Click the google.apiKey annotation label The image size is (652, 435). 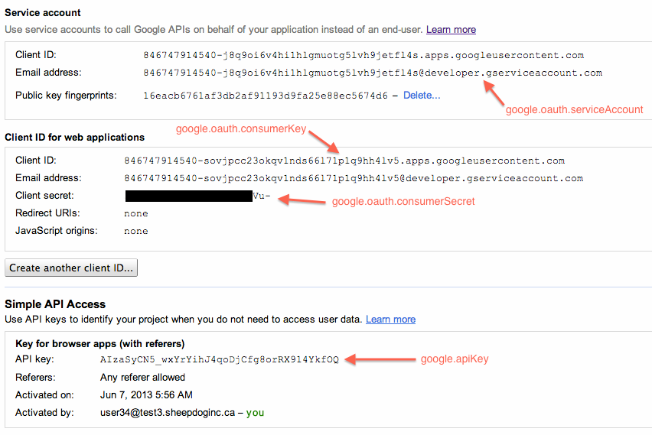pos(455,359)
